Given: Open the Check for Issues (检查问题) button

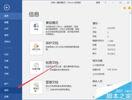Looking at the screenshot, I should click(x=36, y=68).
